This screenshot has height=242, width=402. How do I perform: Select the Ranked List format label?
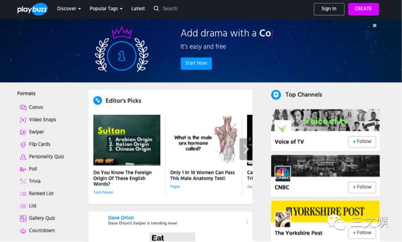(41, 194)
